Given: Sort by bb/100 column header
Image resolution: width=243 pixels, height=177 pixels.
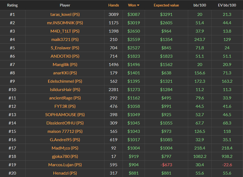Looking at the screenshot, I should pyautogui.click(x=199, y=6).
